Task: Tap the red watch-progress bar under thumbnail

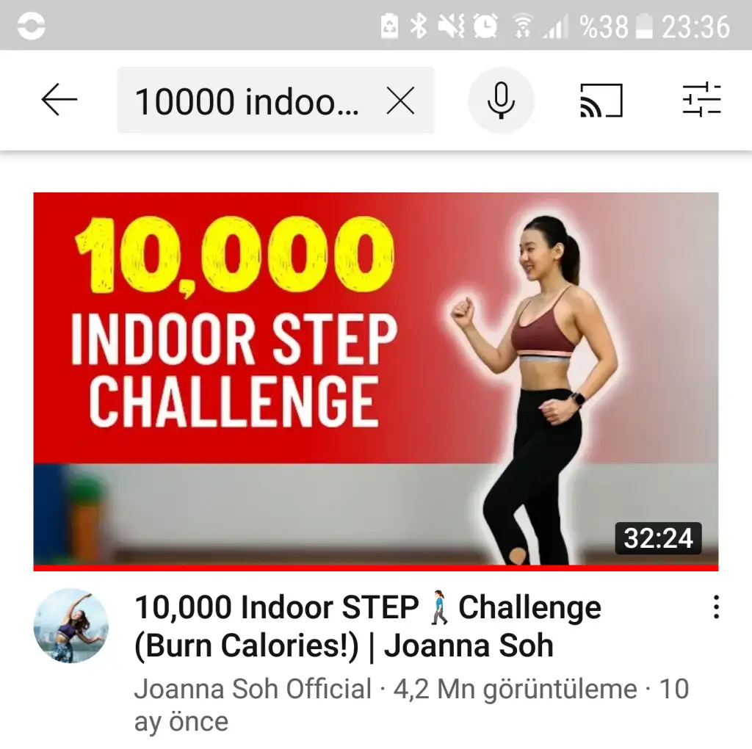Action: coord(375,568)
